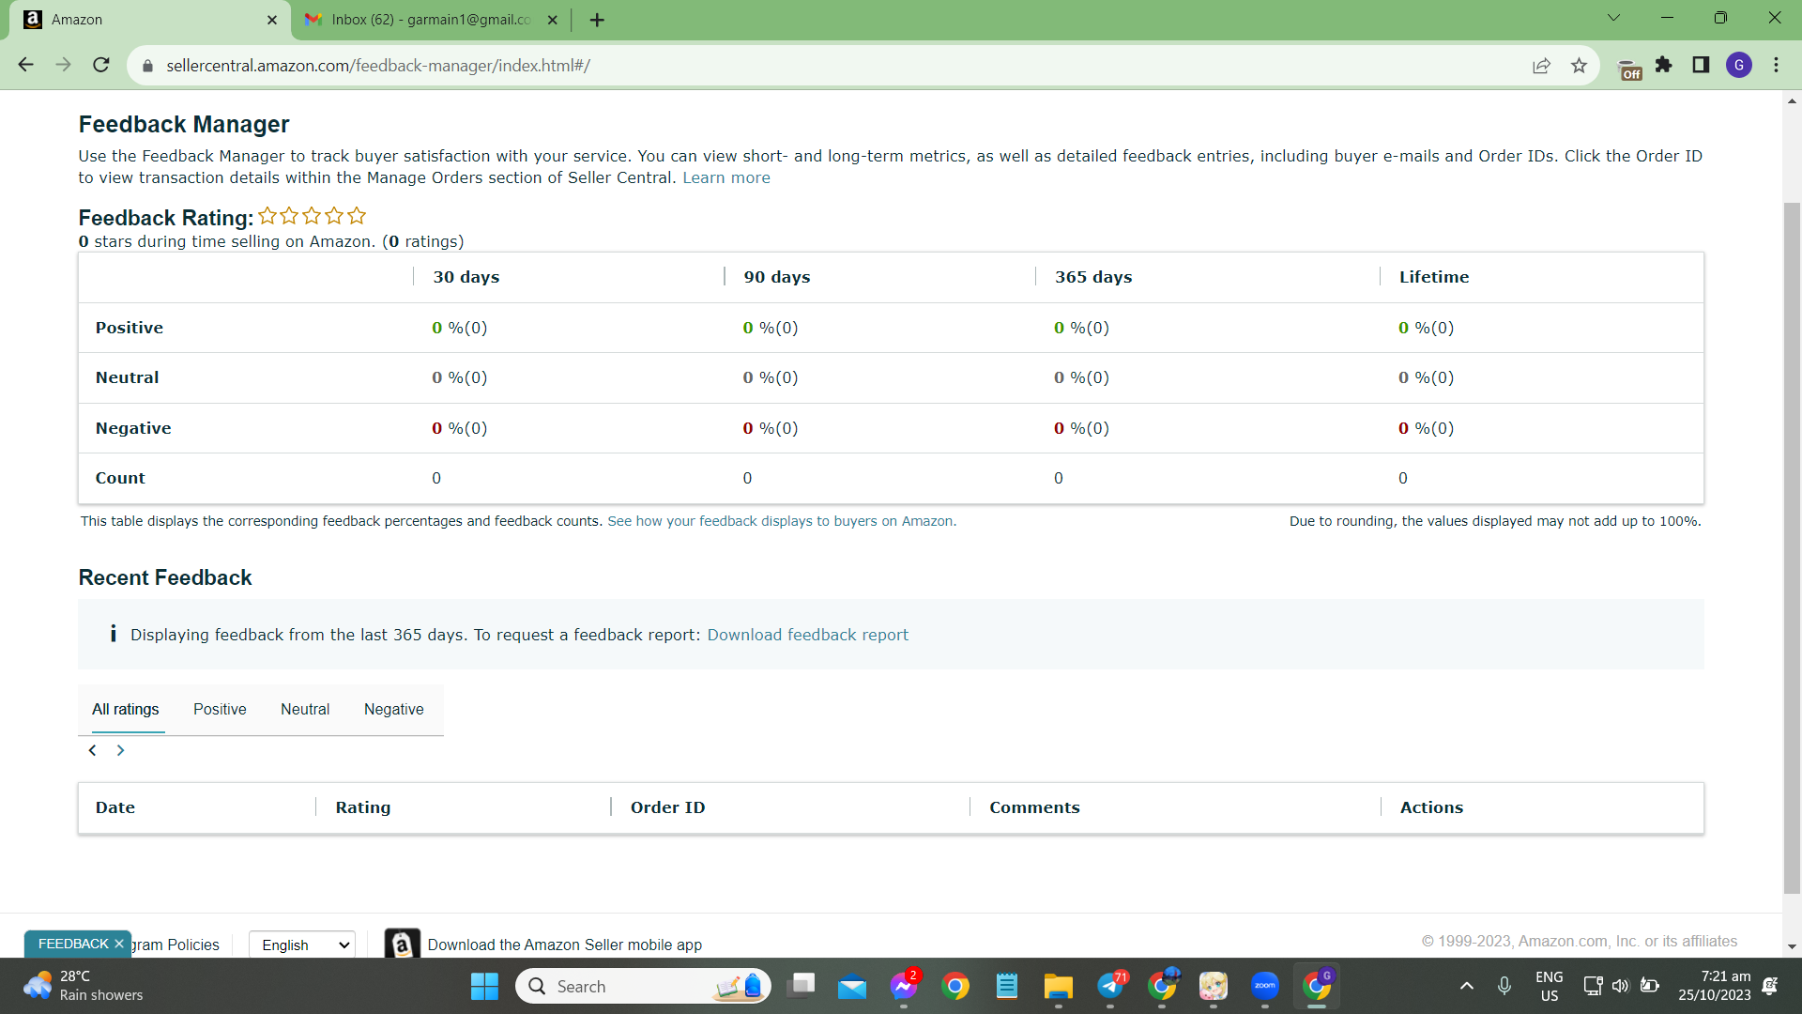Screen dimensions: 1802x1014
Task: Show hidden system tray icons
Action: (1466, 986)
